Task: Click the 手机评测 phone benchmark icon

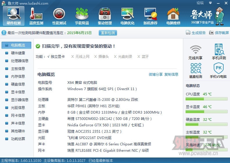Action: pyautogui.click(x=219, y=51)
